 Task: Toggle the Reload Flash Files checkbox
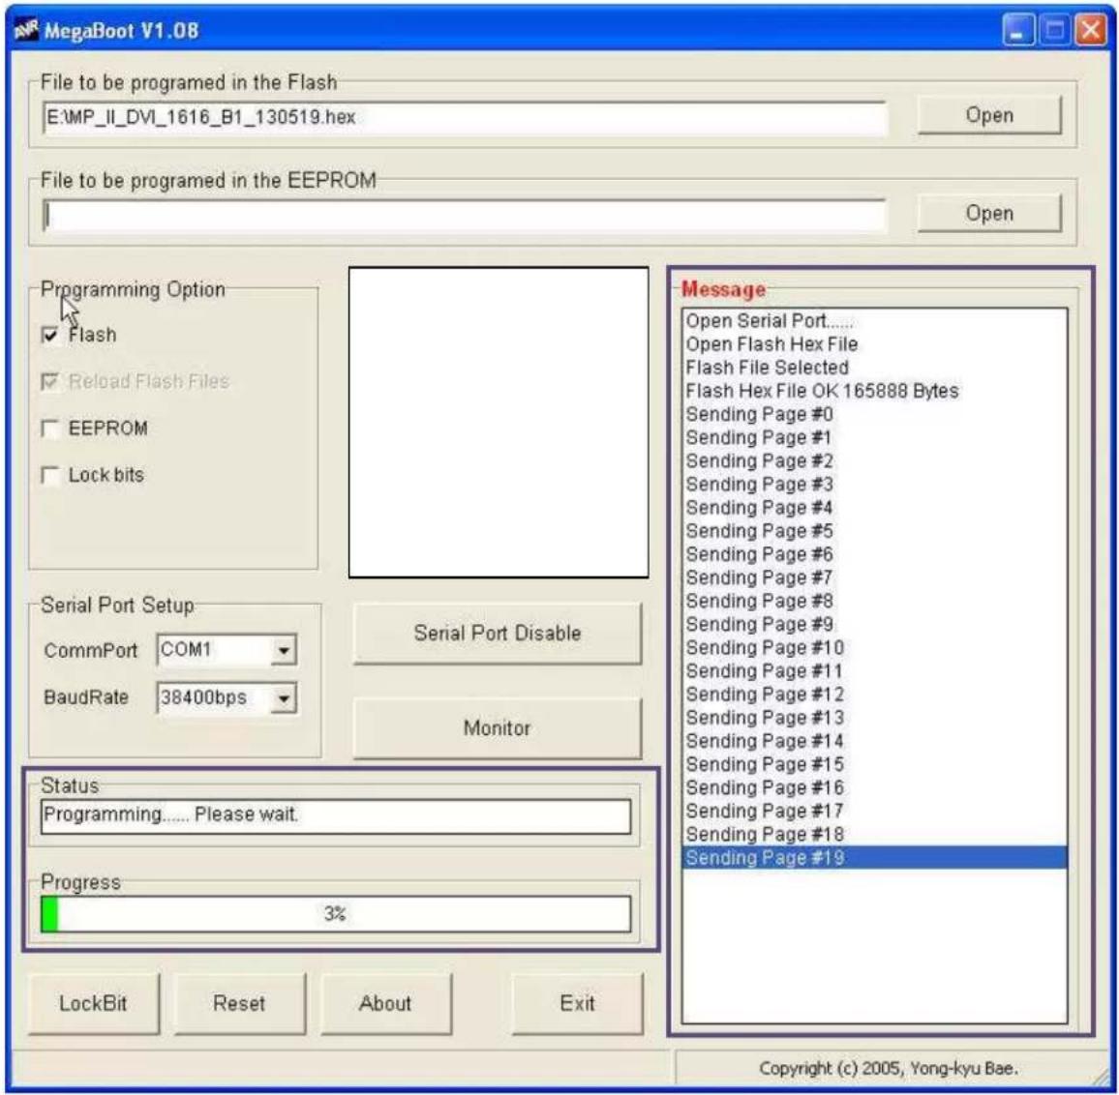coord(50,382)
